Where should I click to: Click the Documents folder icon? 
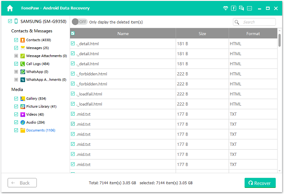[22, 130]
